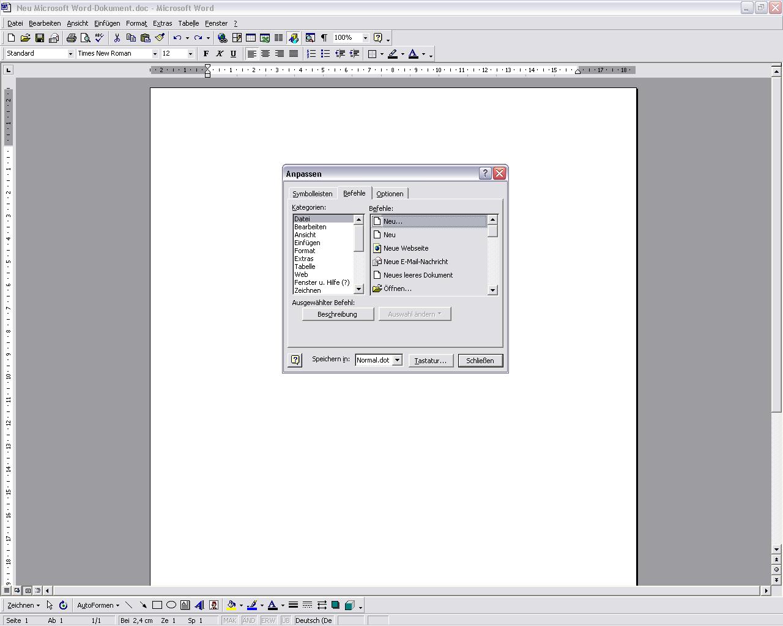Paste from clipboard using the clipboard icon
The height and width of the screenshot is (626, 783).
(x=146, y=38)
